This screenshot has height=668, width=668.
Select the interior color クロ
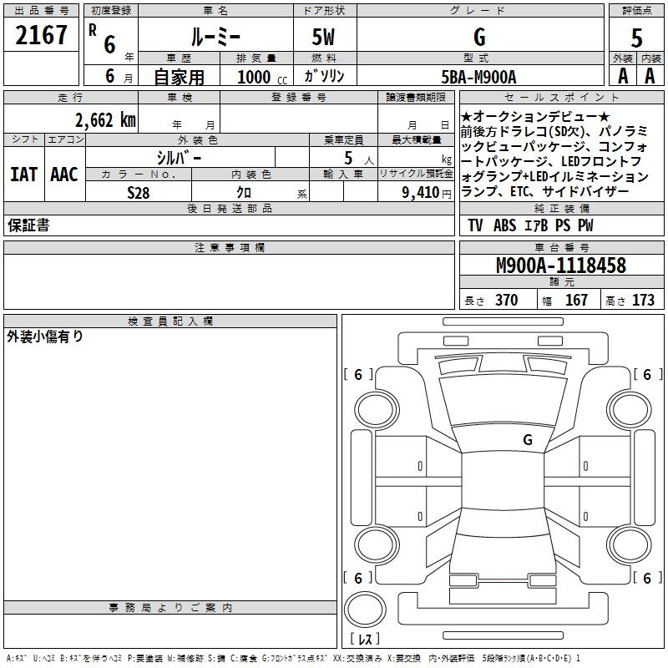(x=244, y=193)
